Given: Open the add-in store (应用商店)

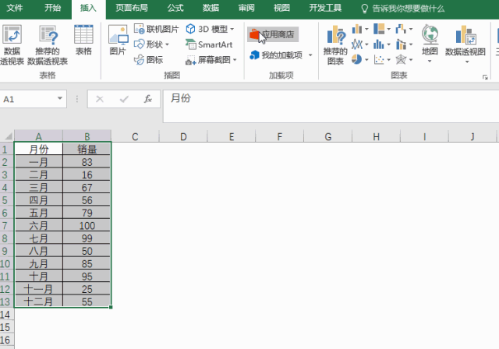Looking at the screenshot, I should 273,34.
